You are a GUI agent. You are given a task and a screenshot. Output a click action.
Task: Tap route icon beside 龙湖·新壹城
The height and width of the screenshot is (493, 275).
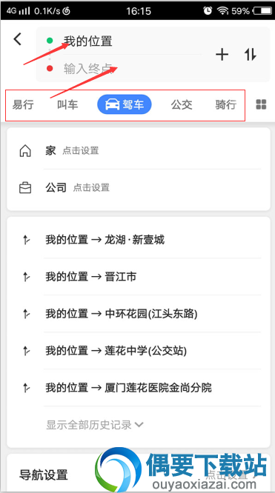[26, 241]
